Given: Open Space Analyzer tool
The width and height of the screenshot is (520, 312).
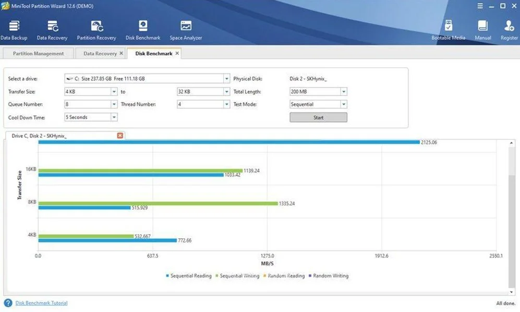Looking at the screenshot, I should click(186, 30).
